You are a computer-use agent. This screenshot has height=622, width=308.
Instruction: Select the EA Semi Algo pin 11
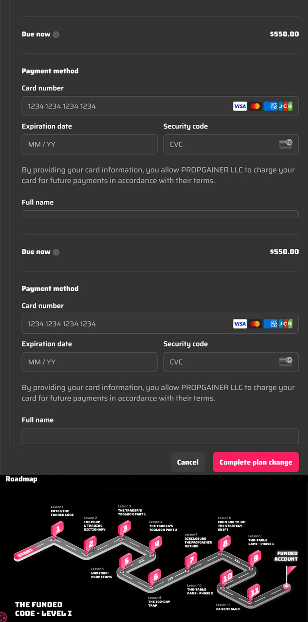pyautogui.click(x=254, y=591)
